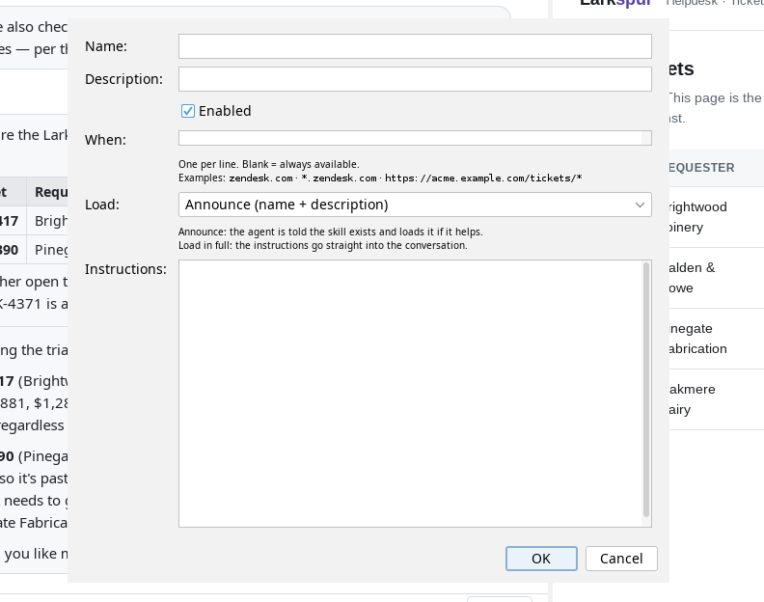This screenshot has height=602, width=764.
Task: Click the Name input field
Action: [x=415, y=46]
